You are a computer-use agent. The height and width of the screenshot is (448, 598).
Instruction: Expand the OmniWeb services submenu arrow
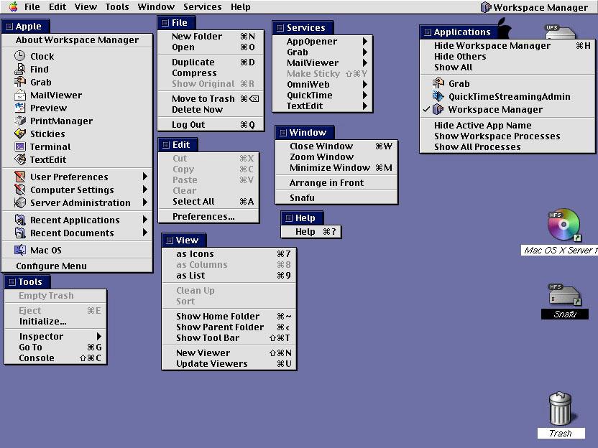tap(365, 84)
